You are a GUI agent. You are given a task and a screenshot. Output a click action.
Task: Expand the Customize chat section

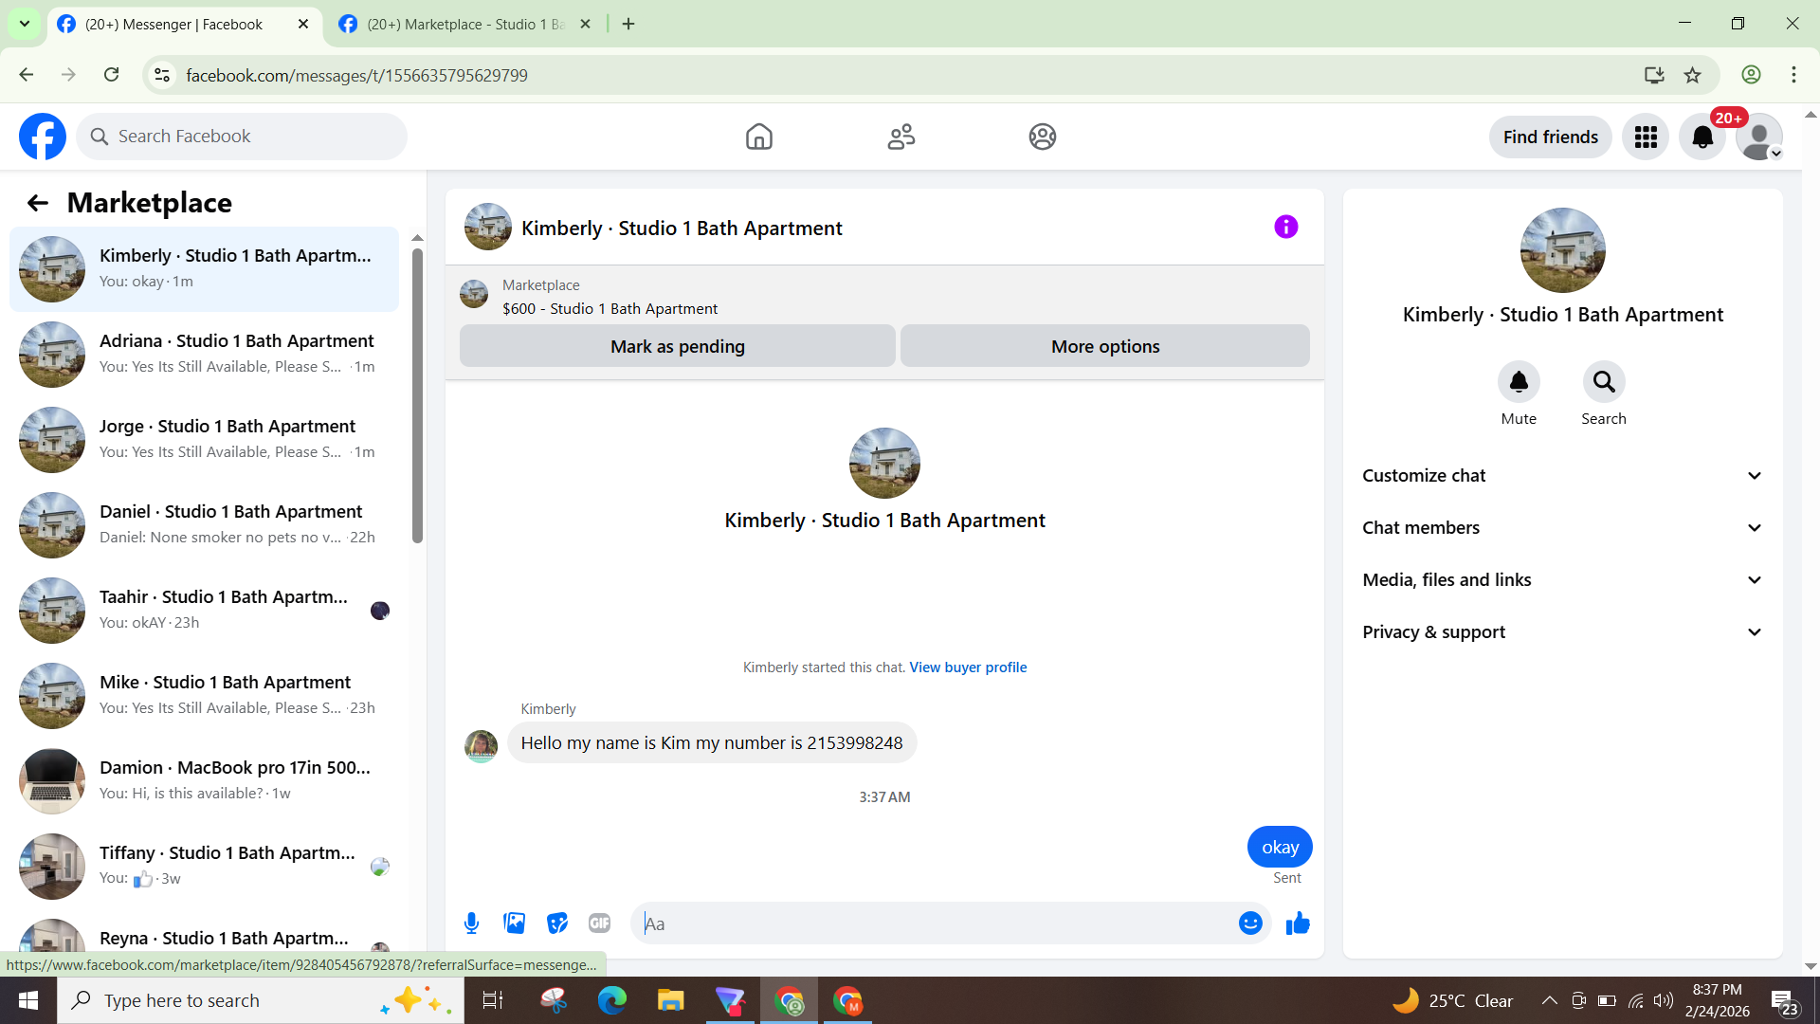1562,476
